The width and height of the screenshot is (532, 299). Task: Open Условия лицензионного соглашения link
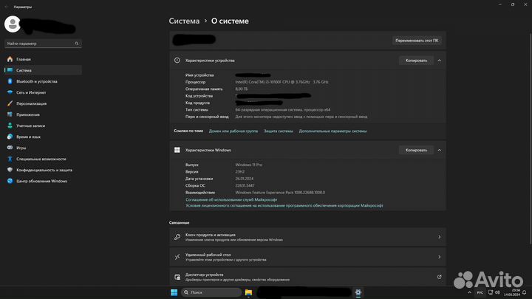pos(284,205)
